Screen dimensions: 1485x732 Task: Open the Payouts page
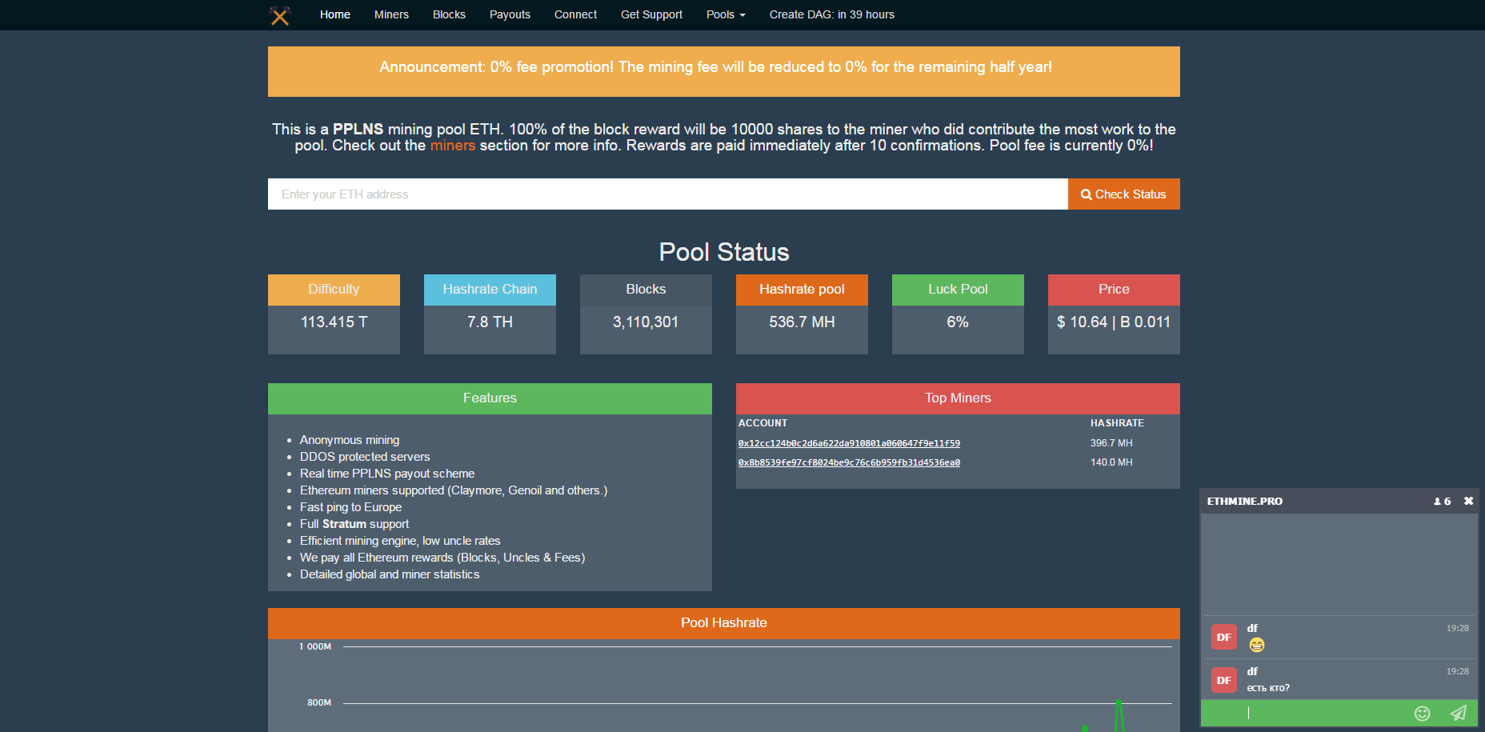[510, 14]
